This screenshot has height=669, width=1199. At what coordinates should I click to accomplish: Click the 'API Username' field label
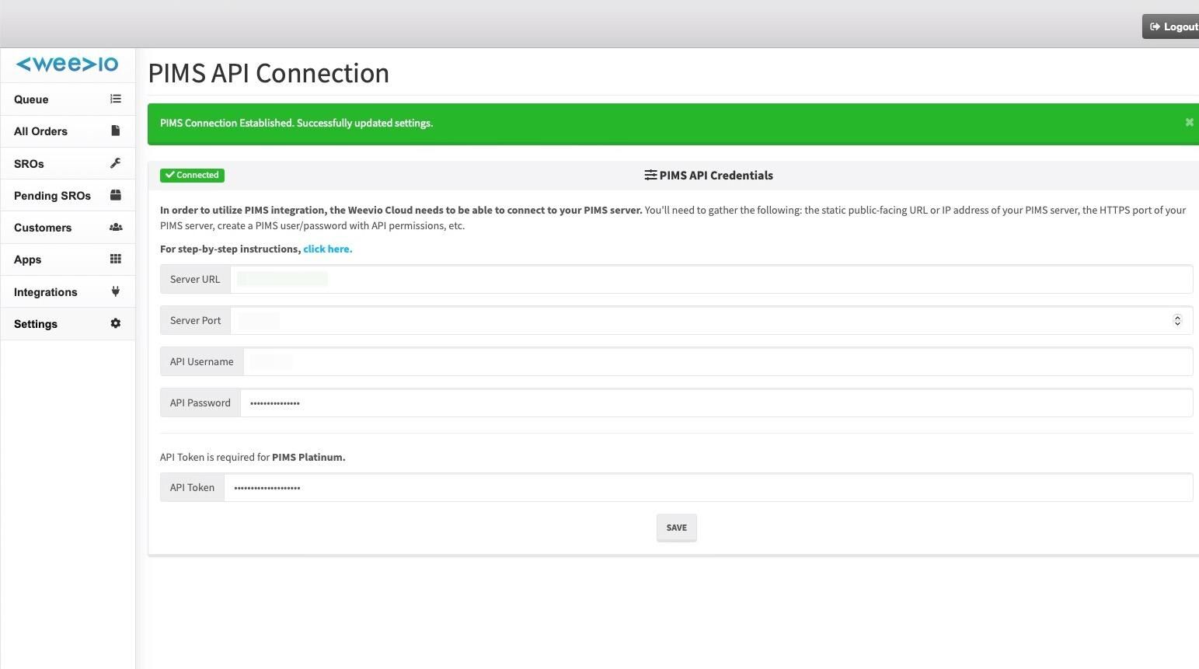click(x=202, y=361)
